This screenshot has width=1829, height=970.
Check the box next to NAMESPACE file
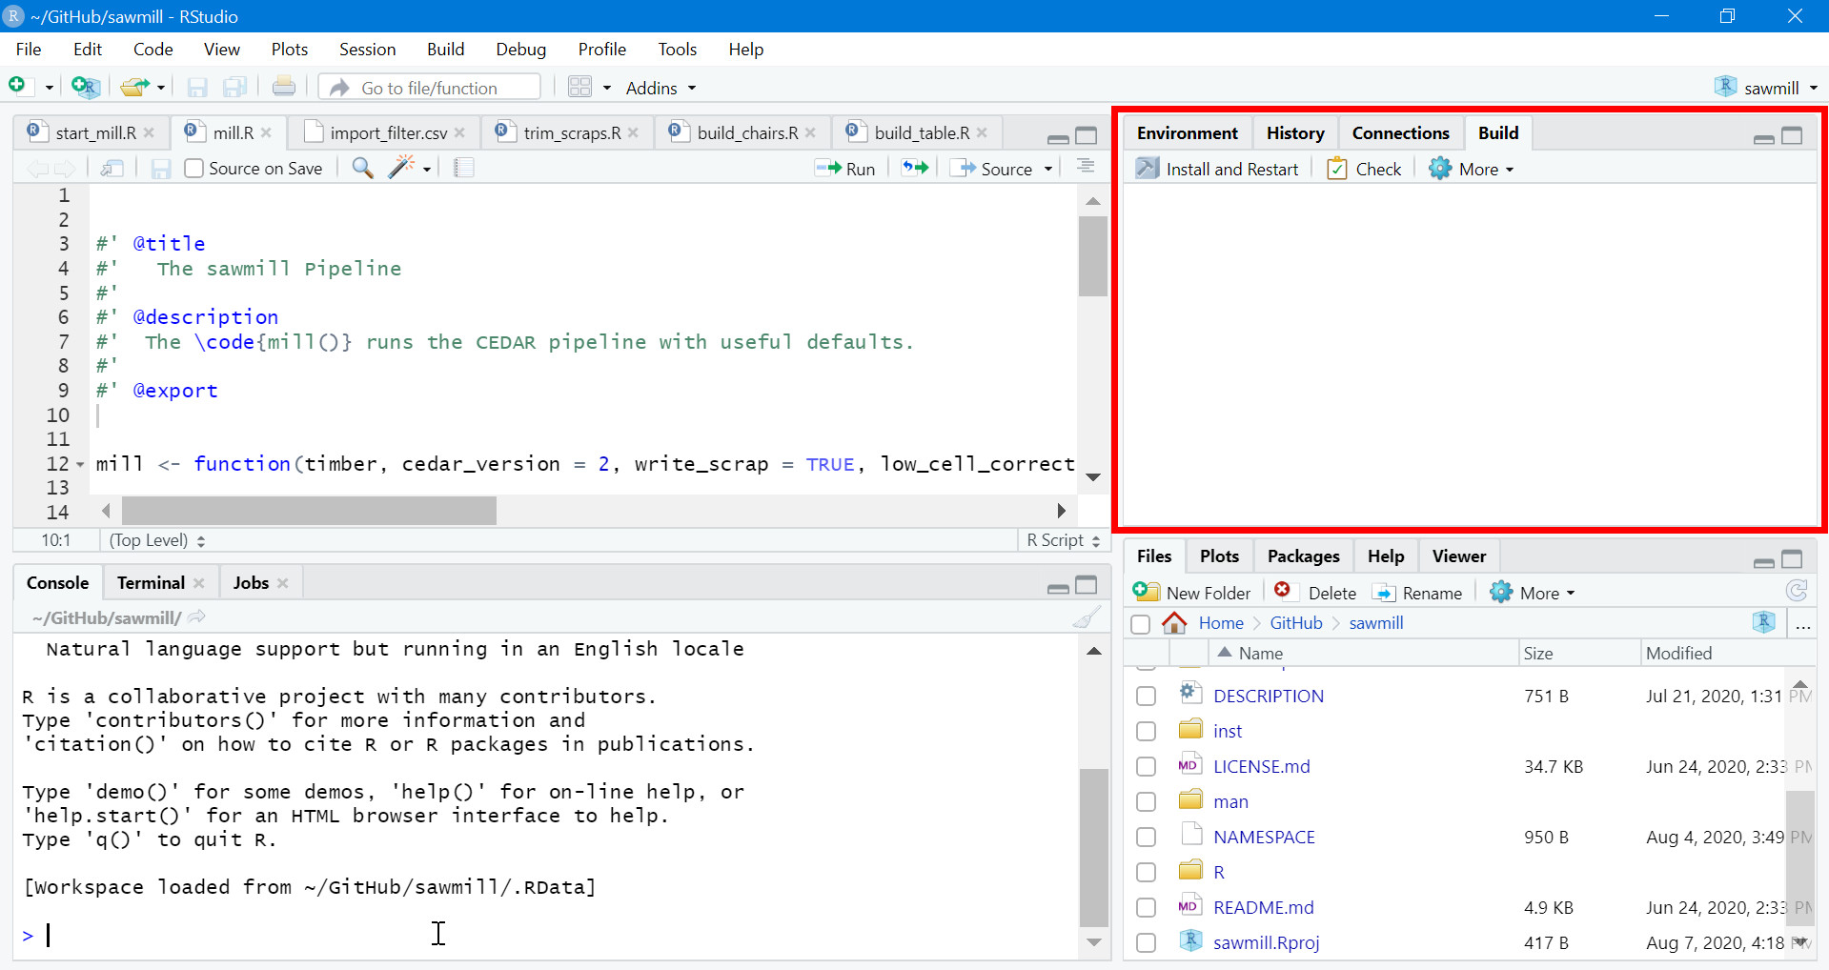tap(1147, 838)
